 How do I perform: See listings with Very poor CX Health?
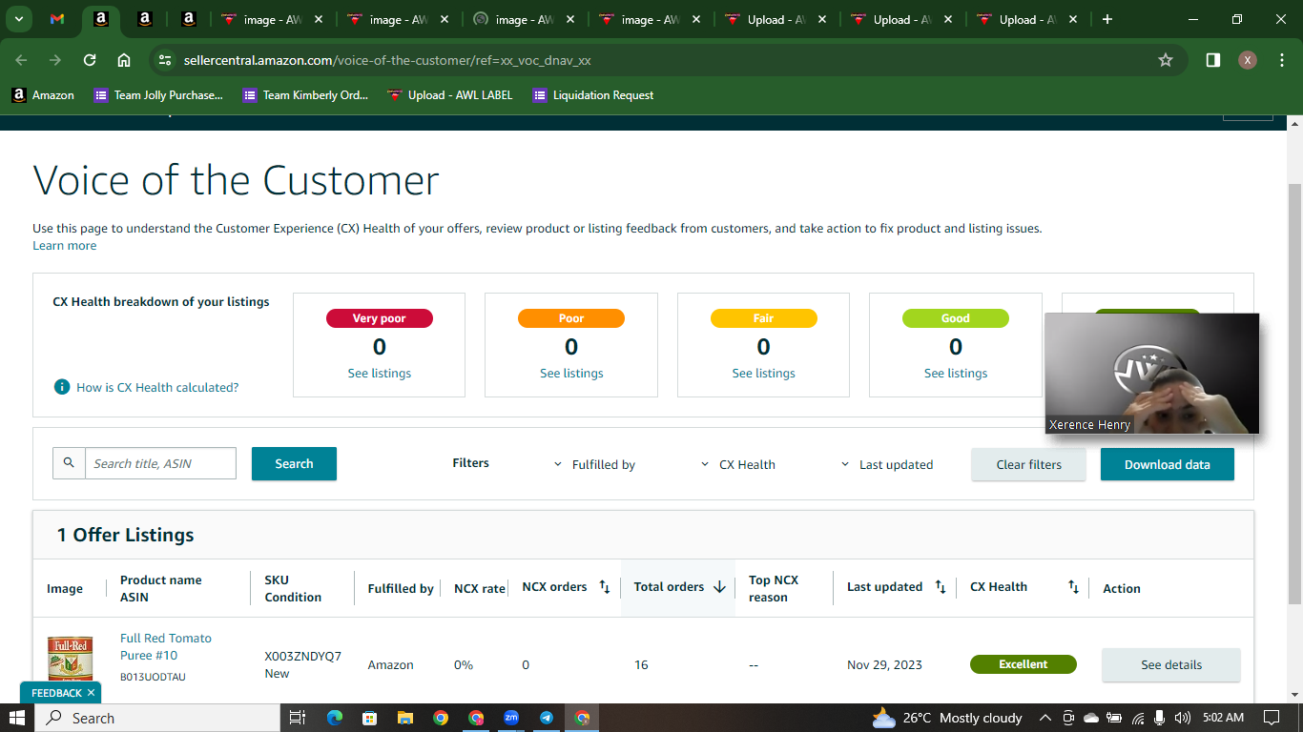point(380,374)
